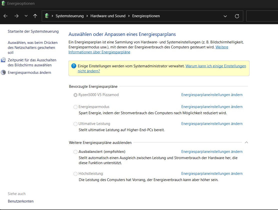Image resolution: width=278 pixels, height=210 pixels.
Task: Open Startseite der Systemsteuerung
Action: (33, 31)
